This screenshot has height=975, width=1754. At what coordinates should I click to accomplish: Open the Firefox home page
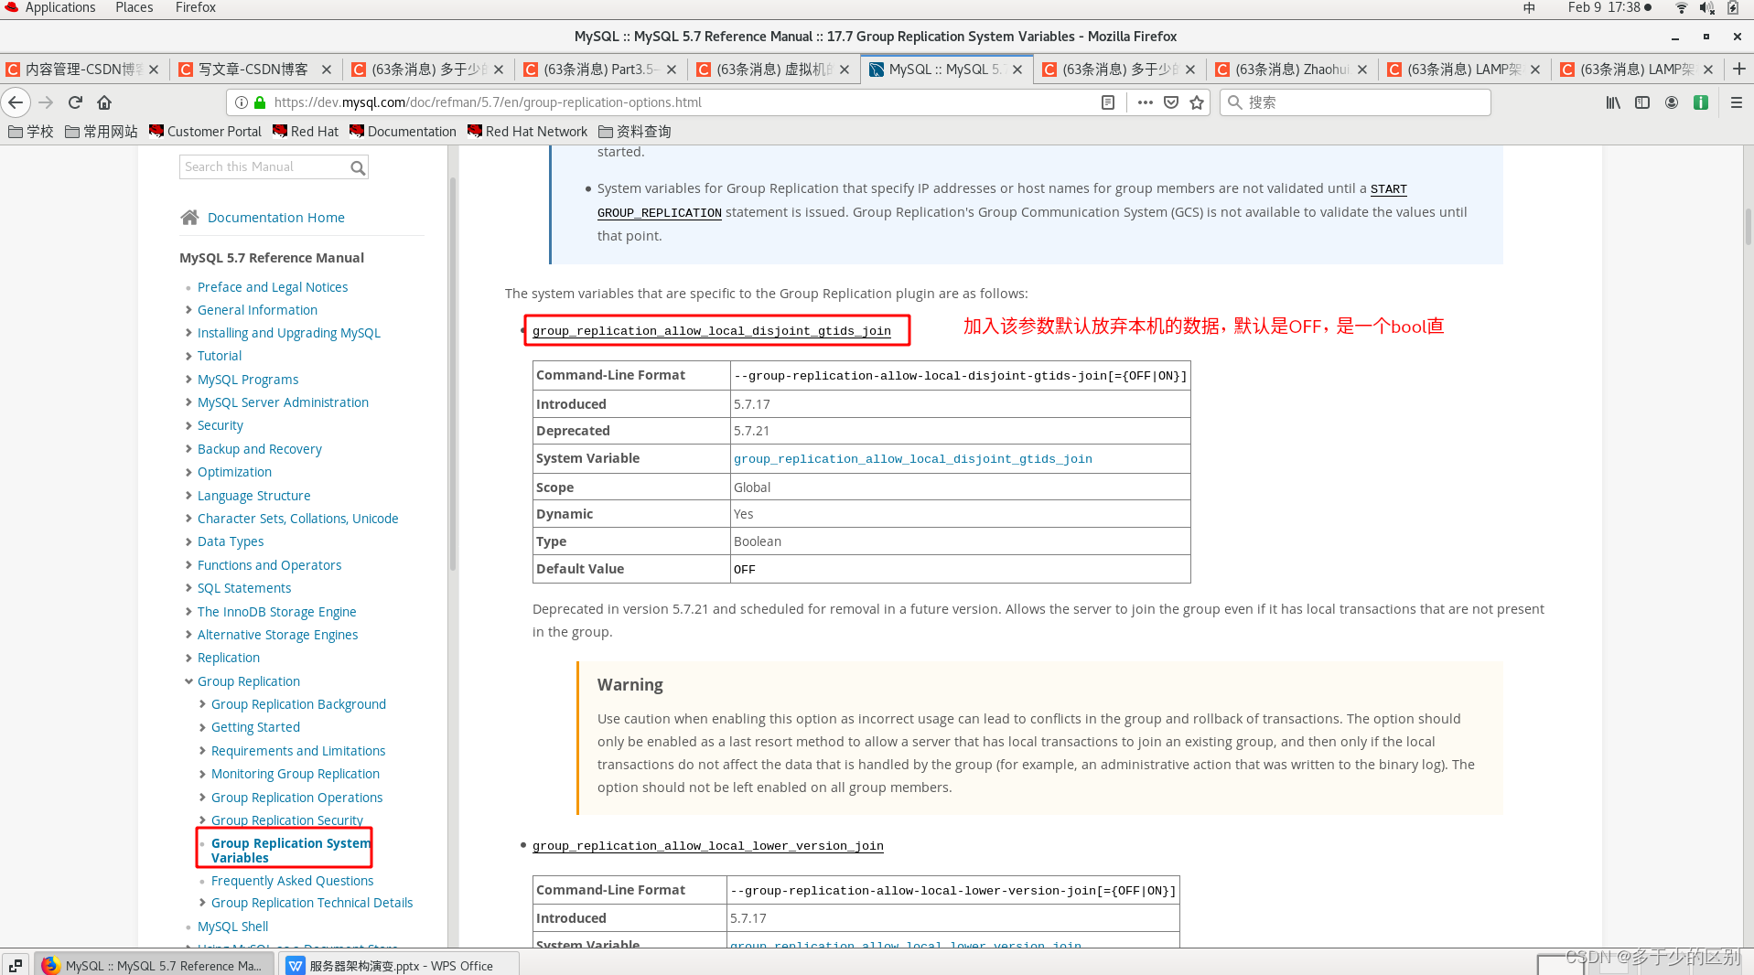104,102
